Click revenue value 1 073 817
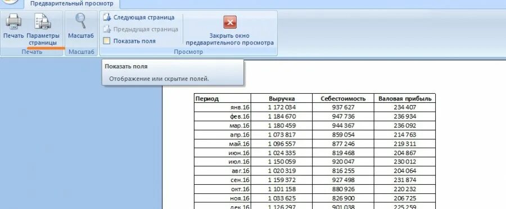 [x=282, y=134]
